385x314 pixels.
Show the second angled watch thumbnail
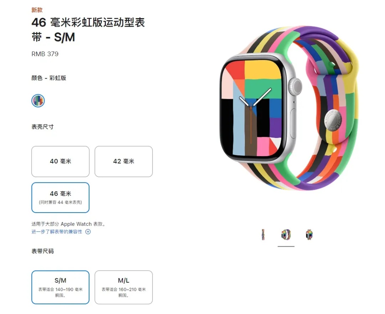point(286,235)
